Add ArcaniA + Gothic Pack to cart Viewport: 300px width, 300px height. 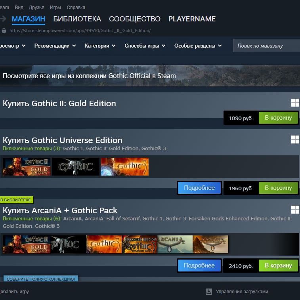(278, 266)
